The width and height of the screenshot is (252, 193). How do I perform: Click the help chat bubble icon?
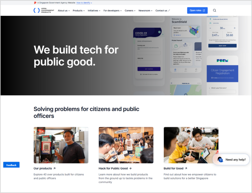pyautogui.click(x=220, y=160)
